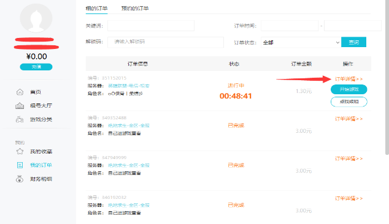Click the 点我续租 renew button
Viewport: 389px width, 224px height.
pos(349,102)
